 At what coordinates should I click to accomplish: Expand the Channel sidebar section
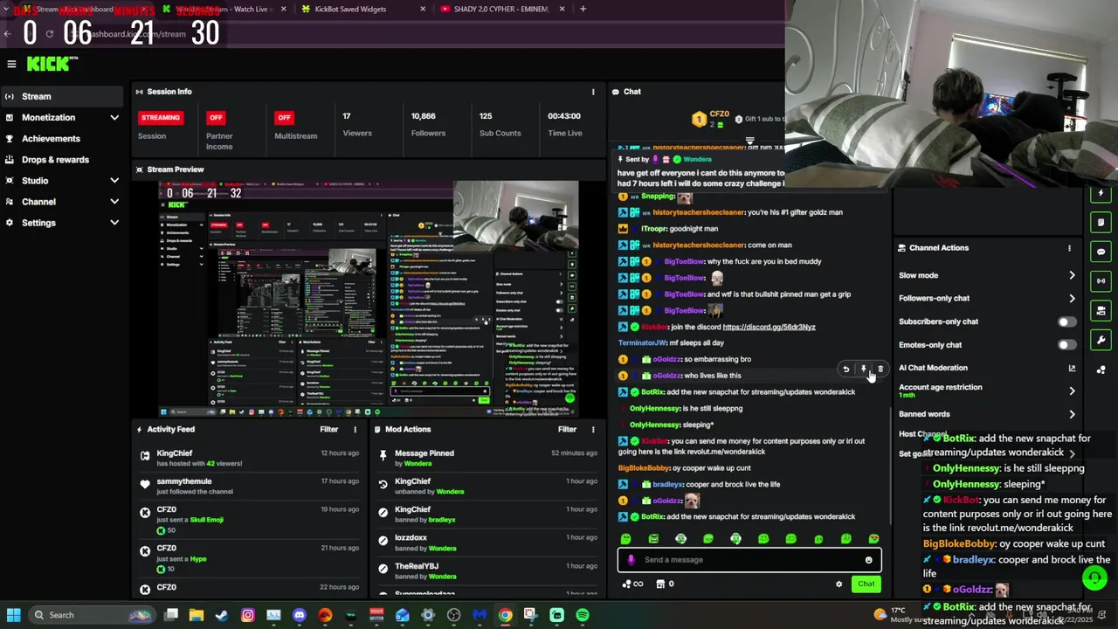click(114, 202)
